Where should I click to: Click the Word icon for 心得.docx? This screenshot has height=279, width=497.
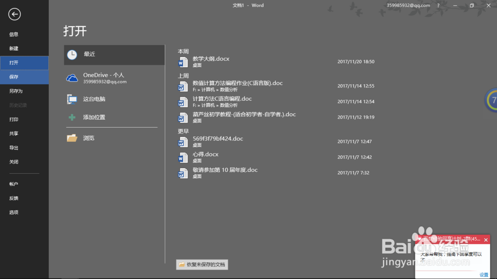tap(183, 158)
